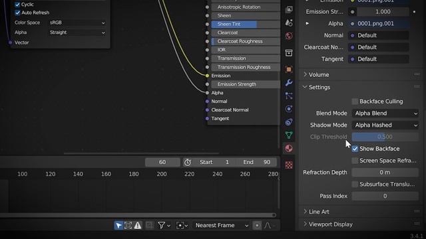Open the Object properties tab

[289, 69]
